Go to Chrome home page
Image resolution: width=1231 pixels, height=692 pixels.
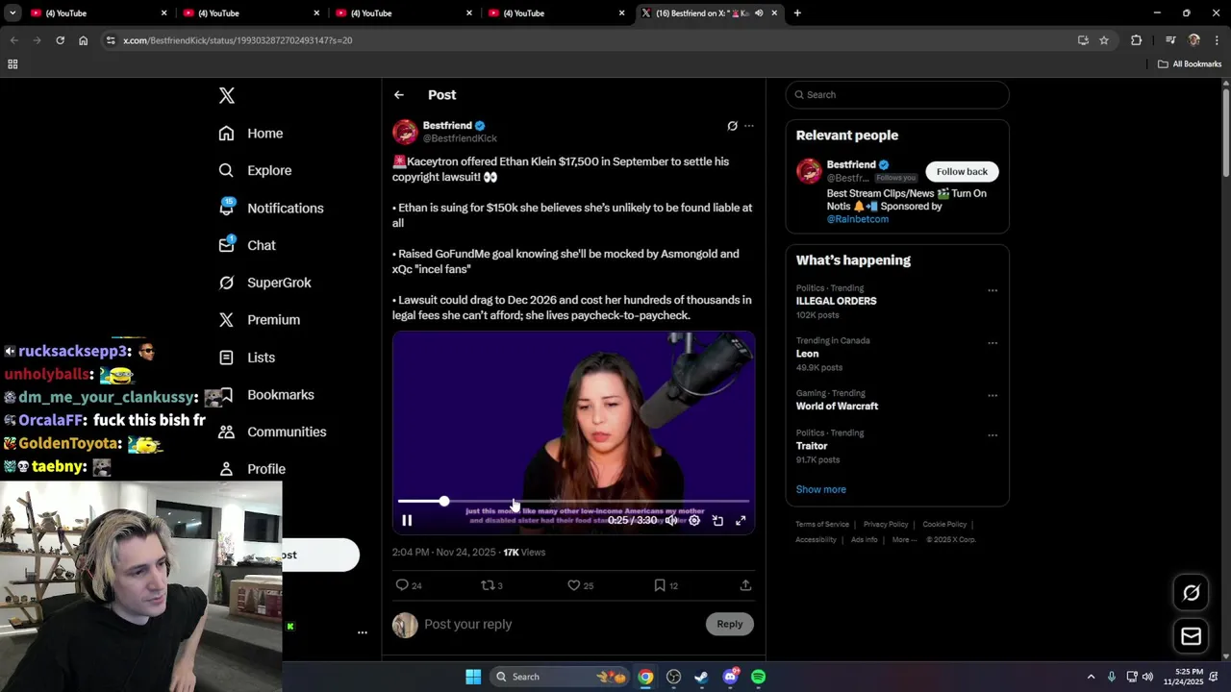(x=83, y=40)
